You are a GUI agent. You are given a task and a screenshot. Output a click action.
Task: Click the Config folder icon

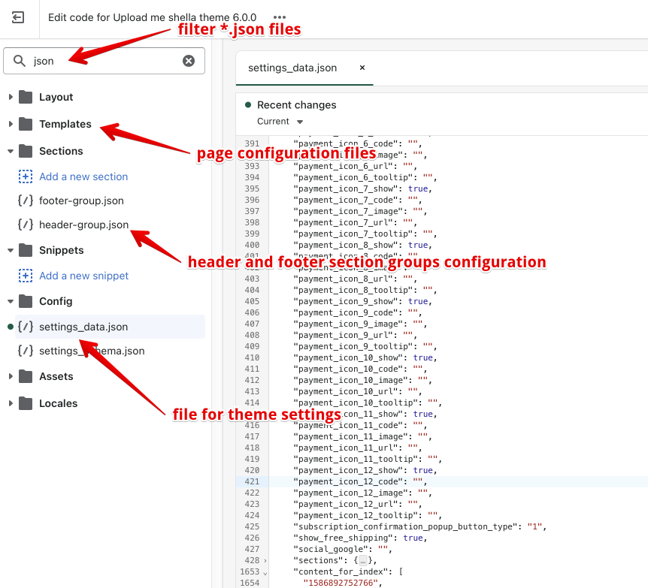click(x=26, y=301)
